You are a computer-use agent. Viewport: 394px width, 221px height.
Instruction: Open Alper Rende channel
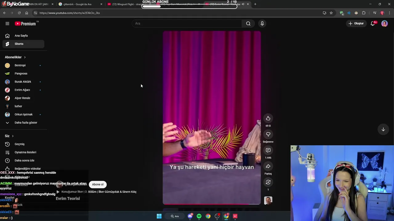tap(23, 98)
